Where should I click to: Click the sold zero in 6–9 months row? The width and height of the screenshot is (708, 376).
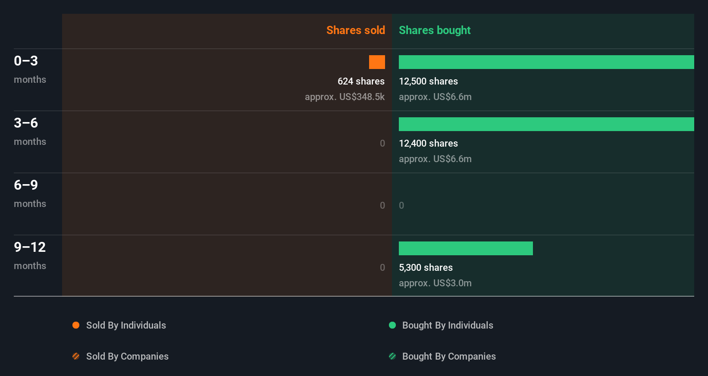(382, 205)
